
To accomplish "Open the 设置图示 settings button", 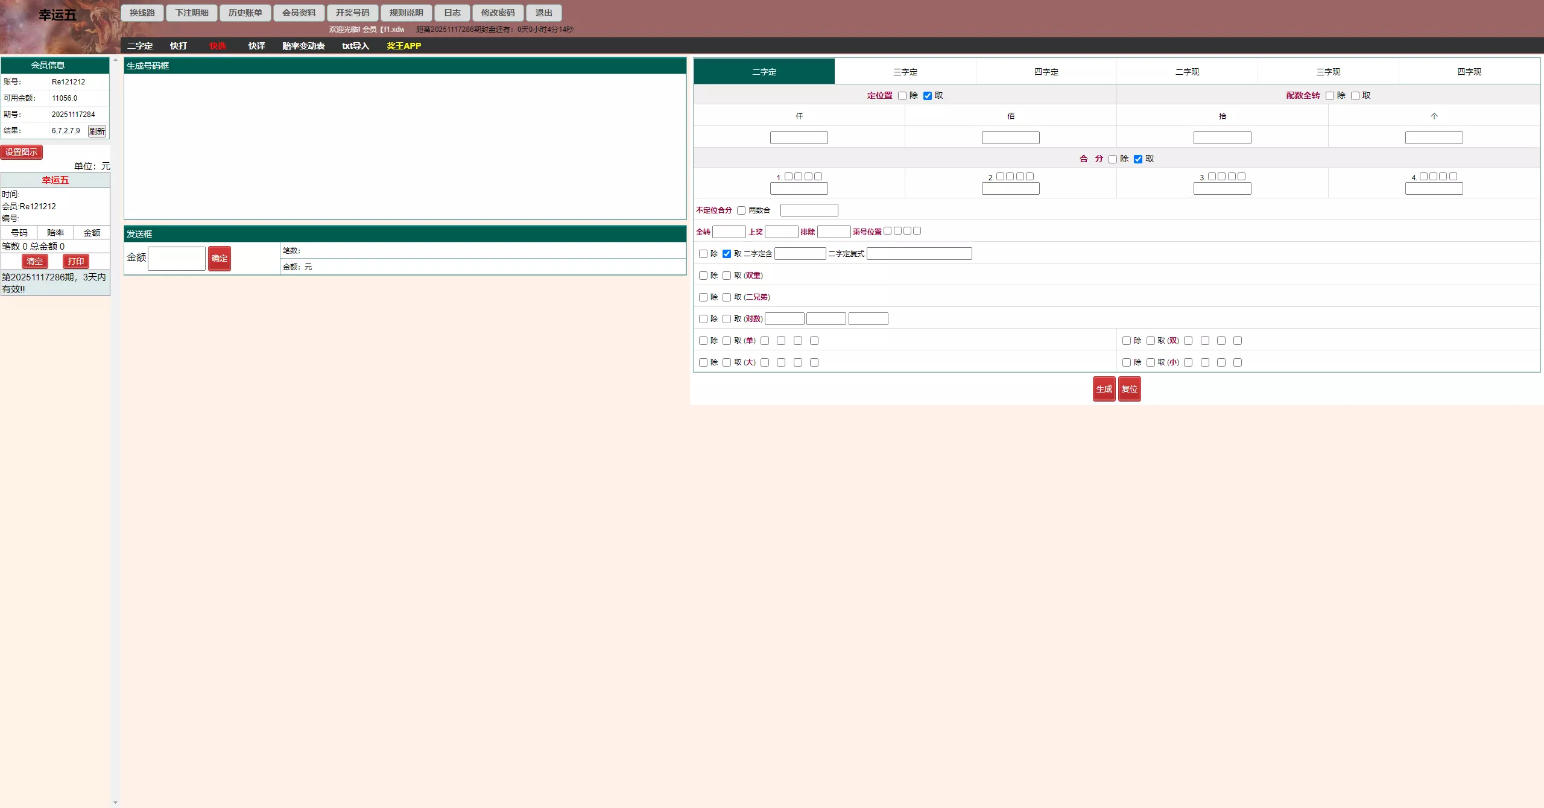I will tap(22, 152).
